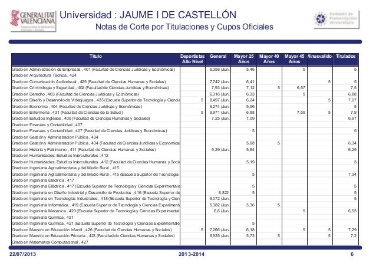Image resolution: width=376 pixels, height=266 pixels.
Task: Select Grado en Ingeniería en Diseño Industrial row
Action: click(185, 192)
